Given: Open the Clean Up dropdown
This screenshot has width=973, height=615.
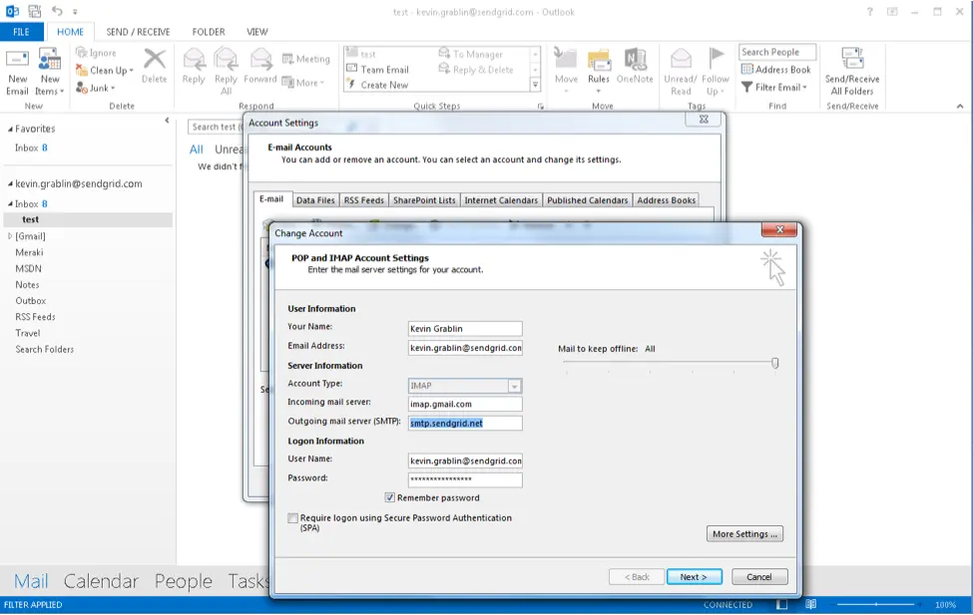Looking at the screenshot, I should click(104, 70).
